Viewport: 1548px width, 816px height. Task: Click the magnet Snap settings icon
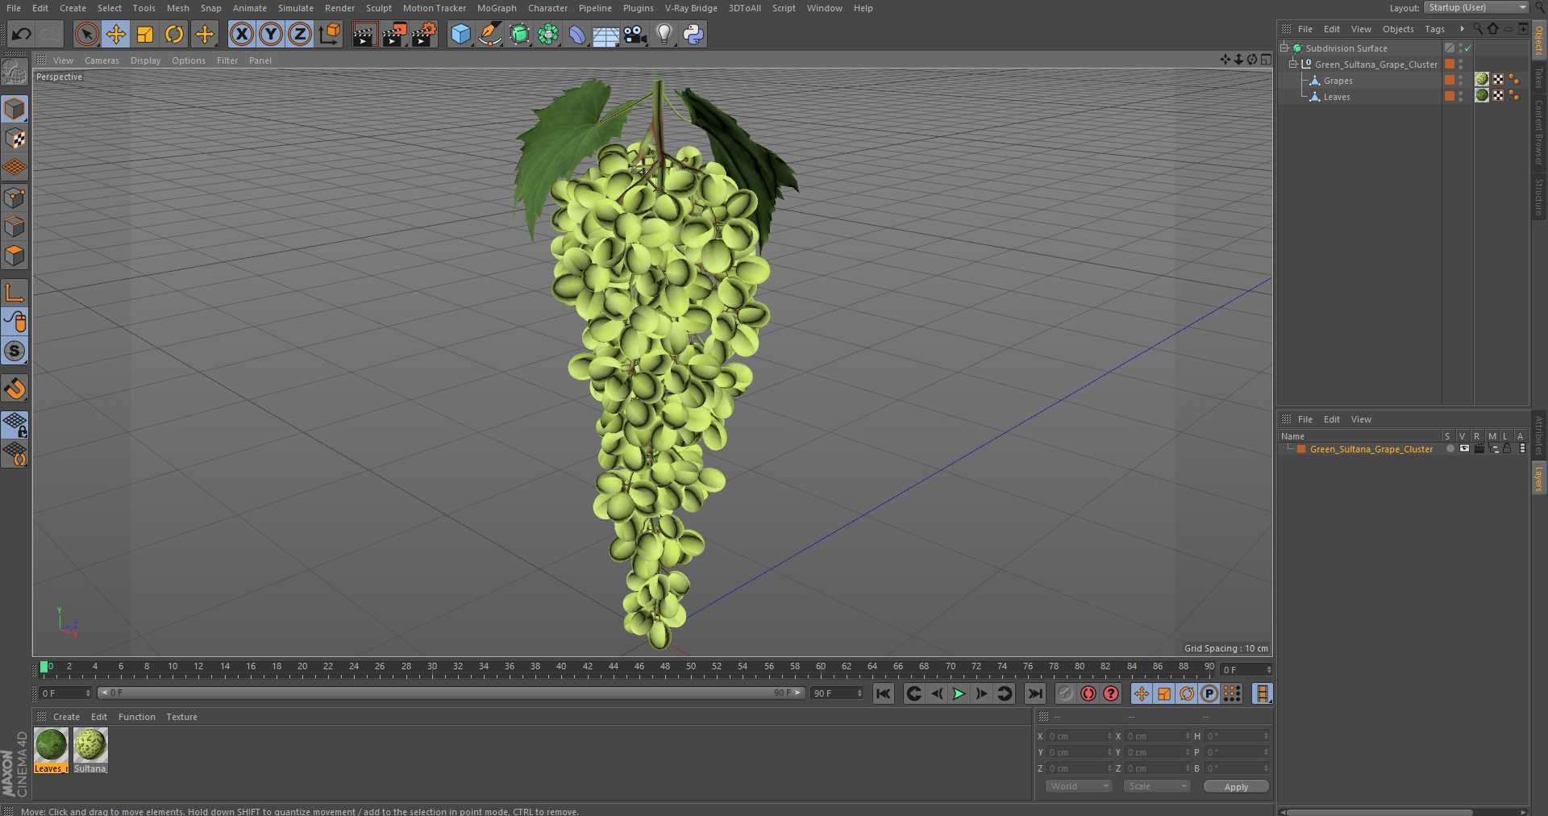point(15,389)
